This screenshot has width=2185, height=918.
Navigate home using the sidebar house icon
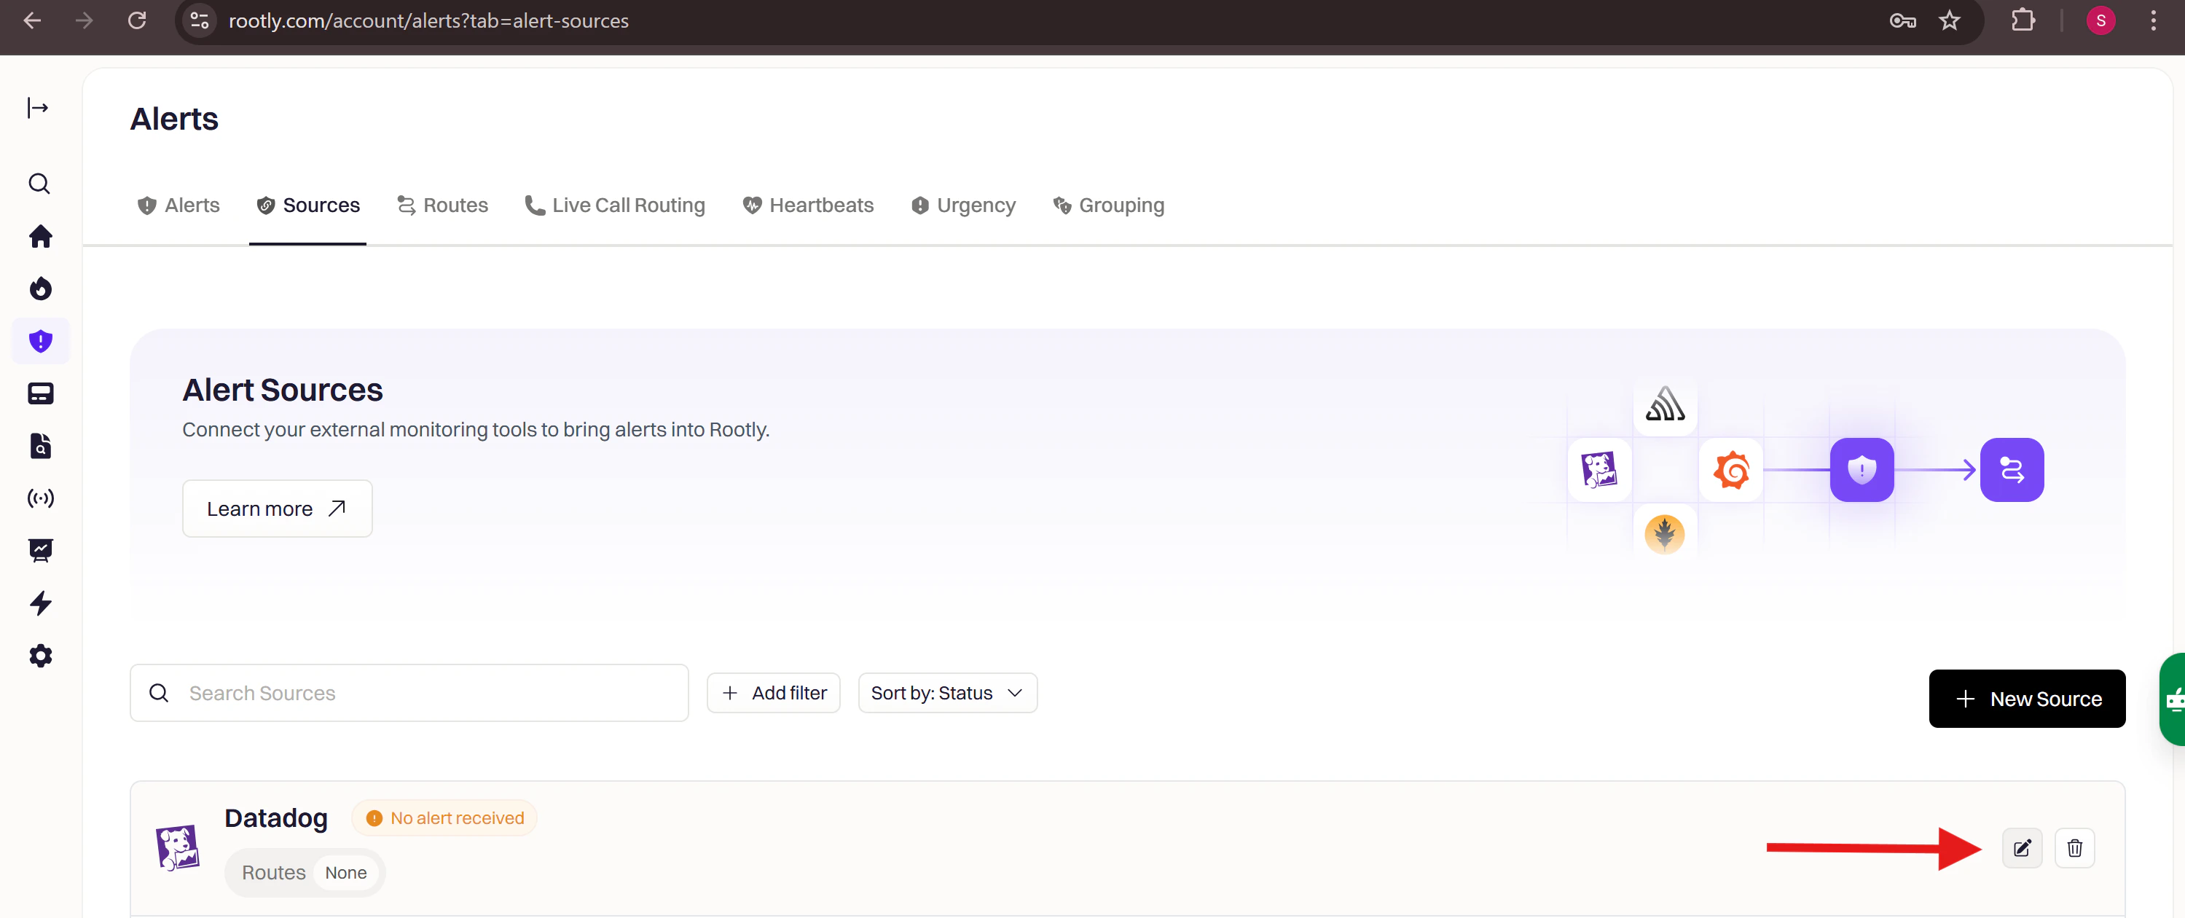[x=40, y=237]
